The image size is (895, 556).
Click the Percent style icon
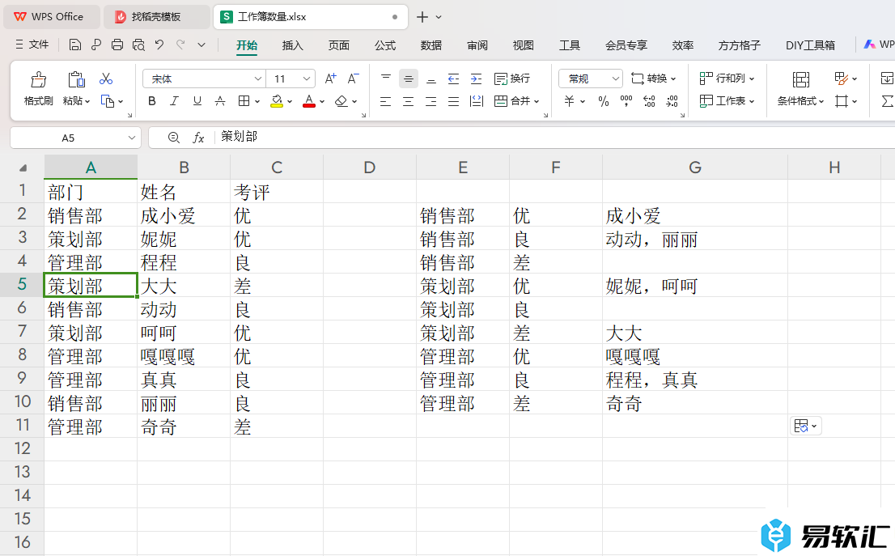coord(603,101)
